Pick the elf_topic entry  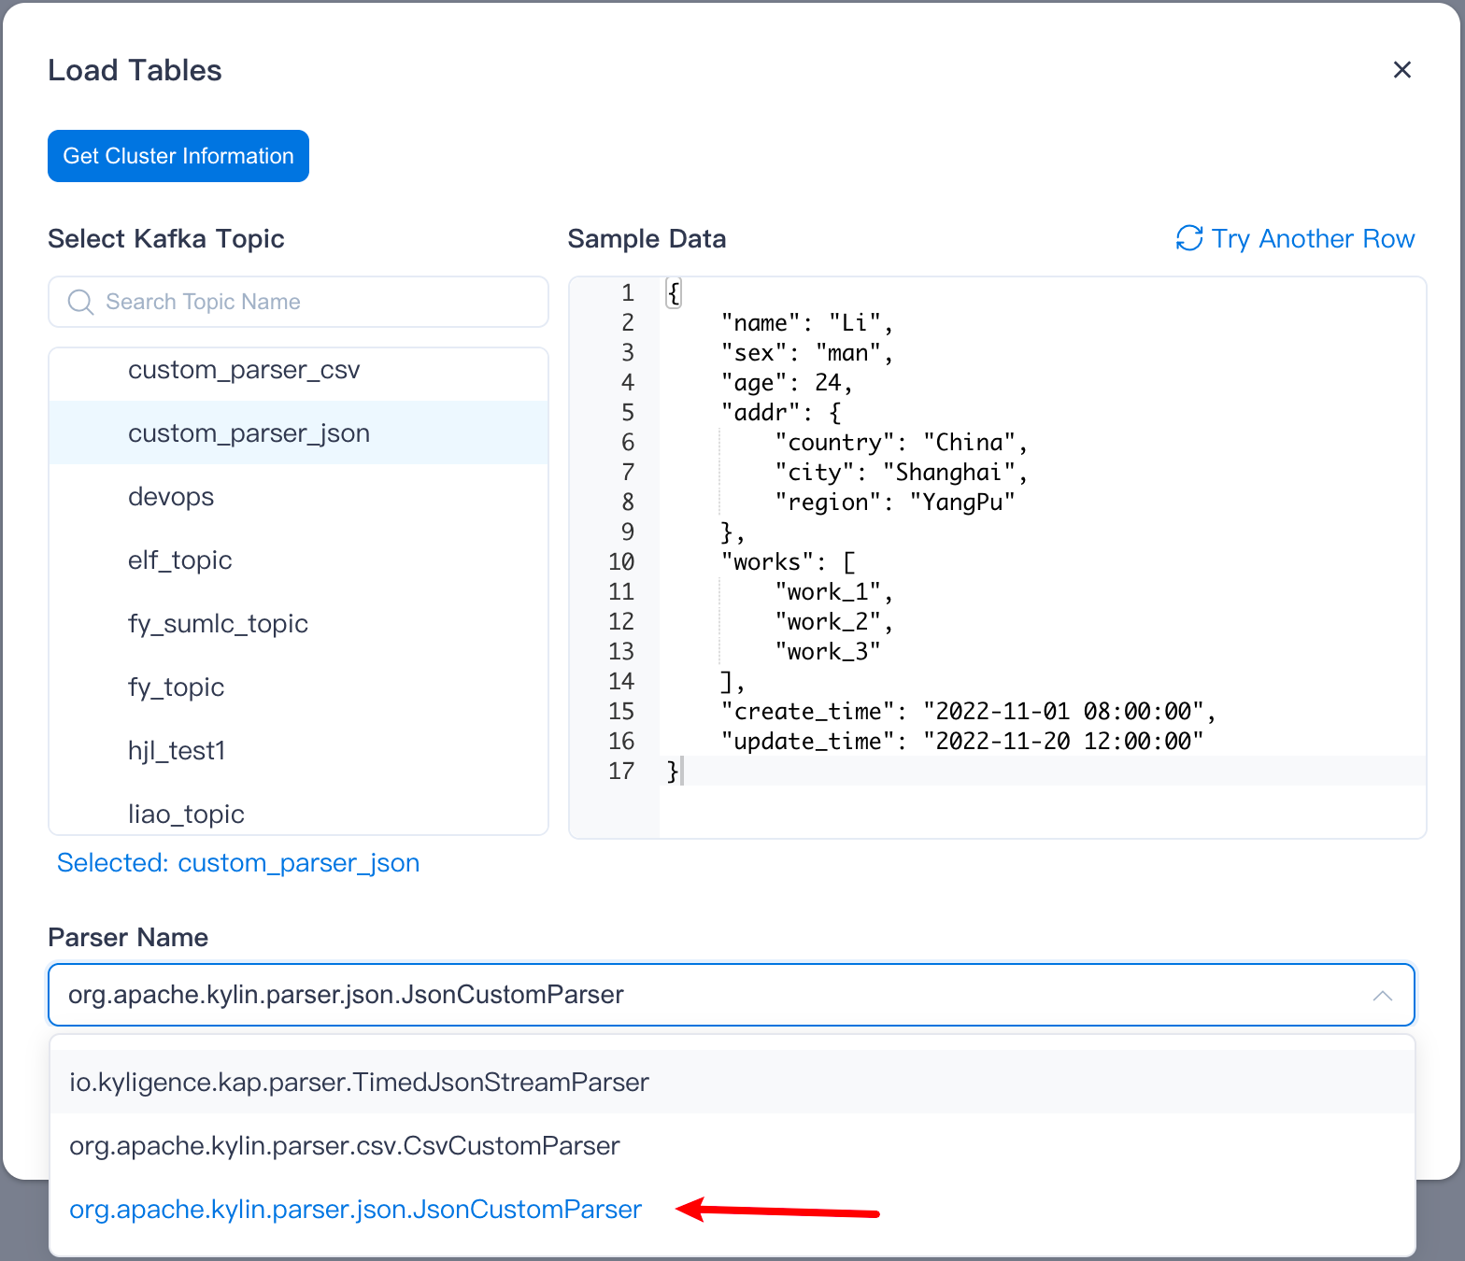pos(180,560)
